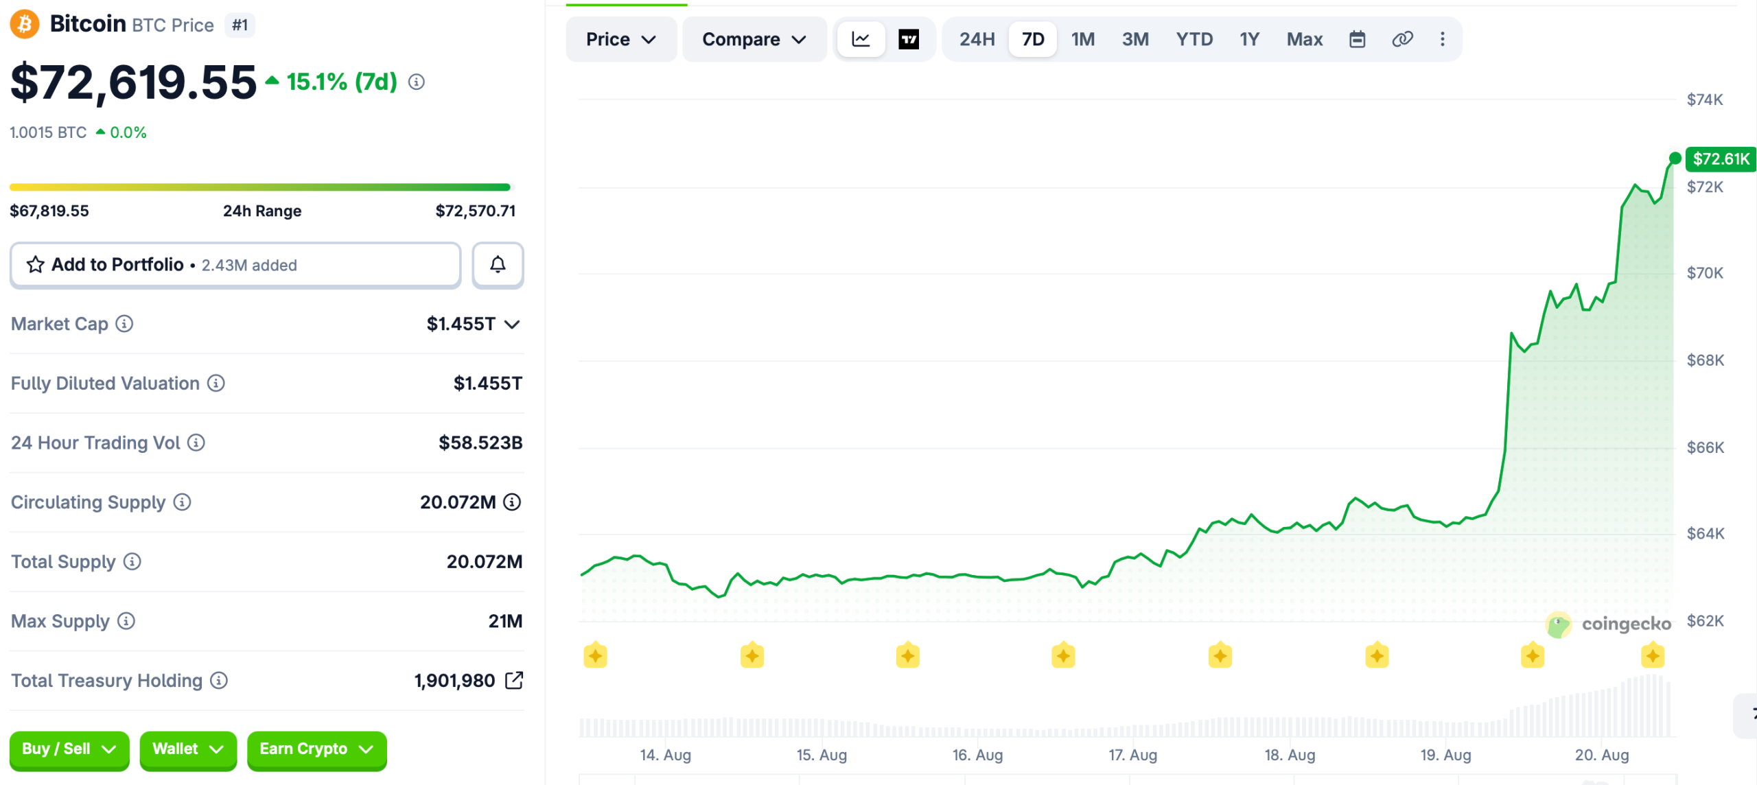Image resolution: width=1757 pixels, height=785 pixels.
Task: Click the 1,901,980 treasury holding value
Action: (x=454, y=681)
